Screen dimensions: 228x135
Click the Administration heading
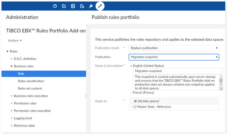22,17
